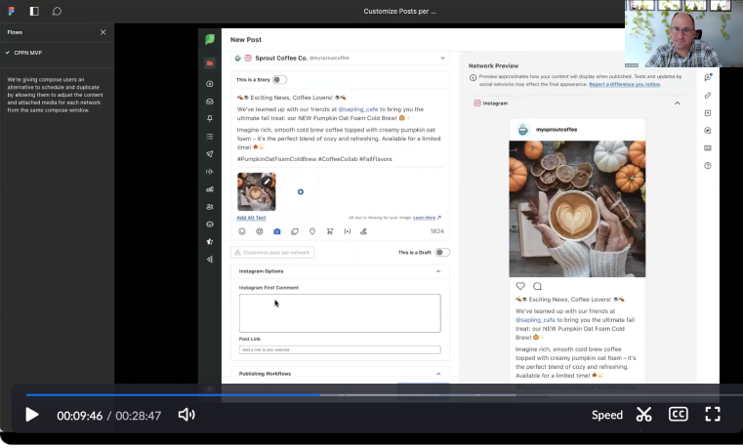743x448 pixels.
Task: Click the location pin icon in composer
Action: 311,231
